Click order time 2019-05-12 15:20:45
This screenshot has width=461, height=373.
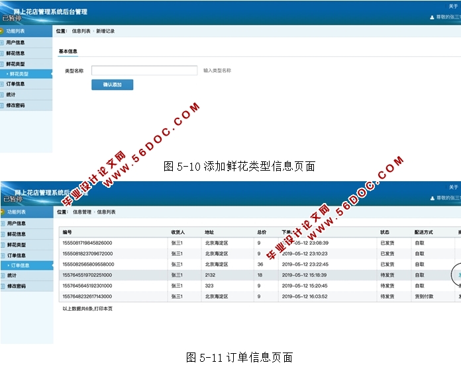[305, 286]
